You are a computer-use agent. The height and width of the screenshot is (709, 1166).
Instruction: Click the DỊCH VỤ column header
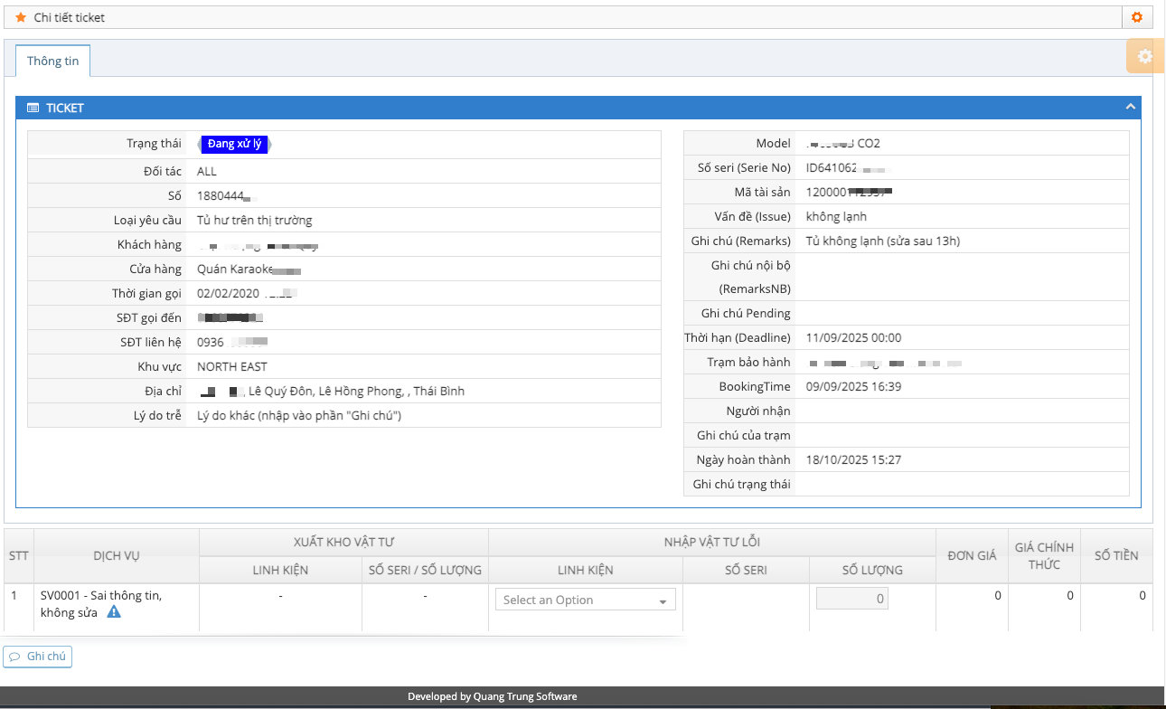pyautogui.click(x=117, y=556)
